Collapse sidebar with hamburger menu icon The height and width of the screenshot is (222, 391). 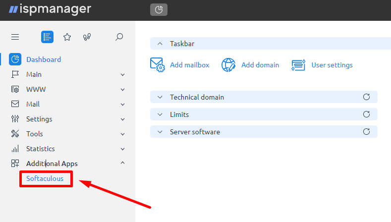tap(15, 37)
